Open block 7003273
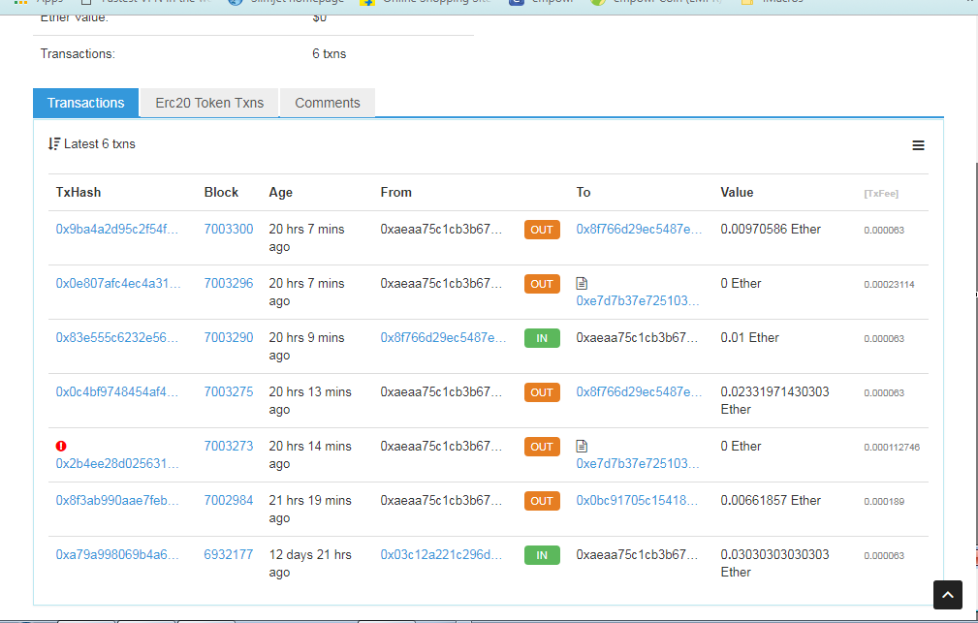 click(x=229, y=446)
